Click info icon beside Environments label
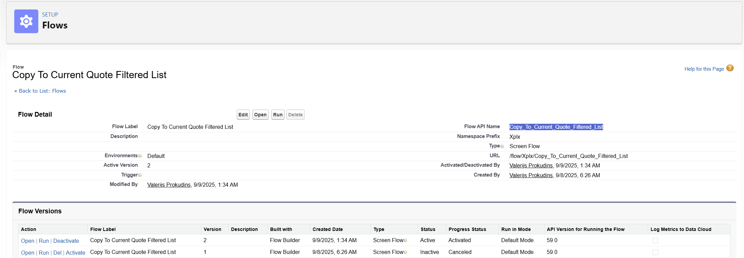 click(x=140, y=156)
